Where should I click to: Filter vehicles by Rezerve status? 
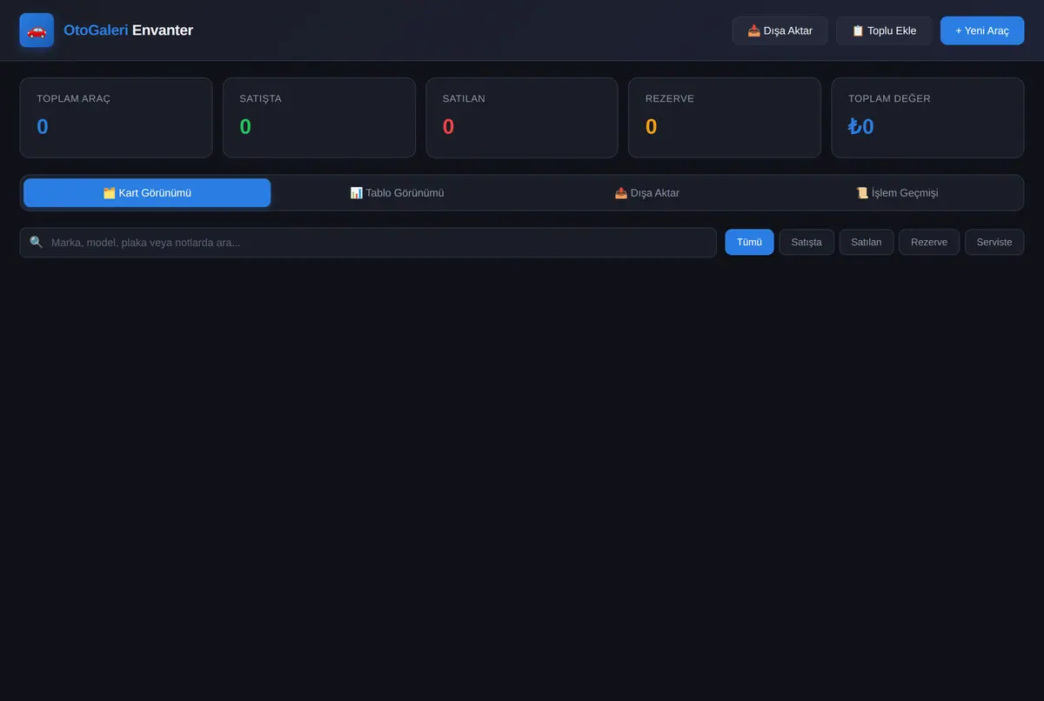929,242
